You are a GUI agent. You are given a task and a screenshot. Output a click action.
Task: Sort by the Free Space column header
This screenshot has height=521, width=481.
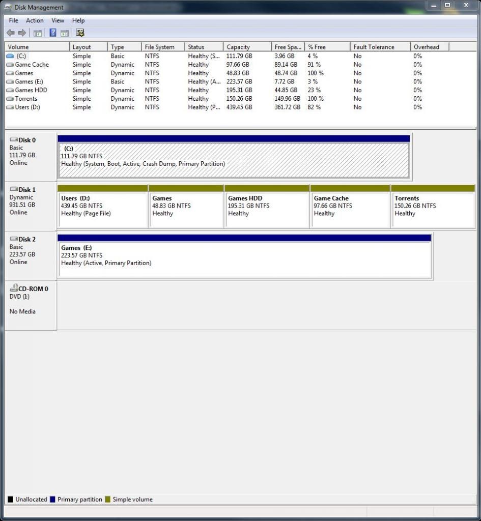(288, 47)
